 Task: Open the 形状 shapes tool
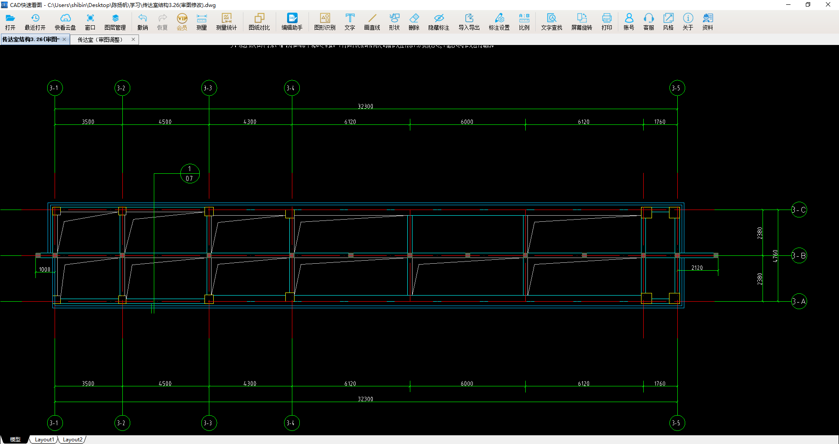pyautogui.click(x=394, y=21)
